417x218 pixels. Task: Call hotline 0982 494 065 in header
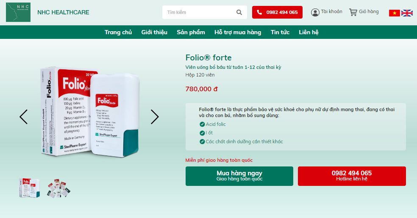[x=277, y=12]
